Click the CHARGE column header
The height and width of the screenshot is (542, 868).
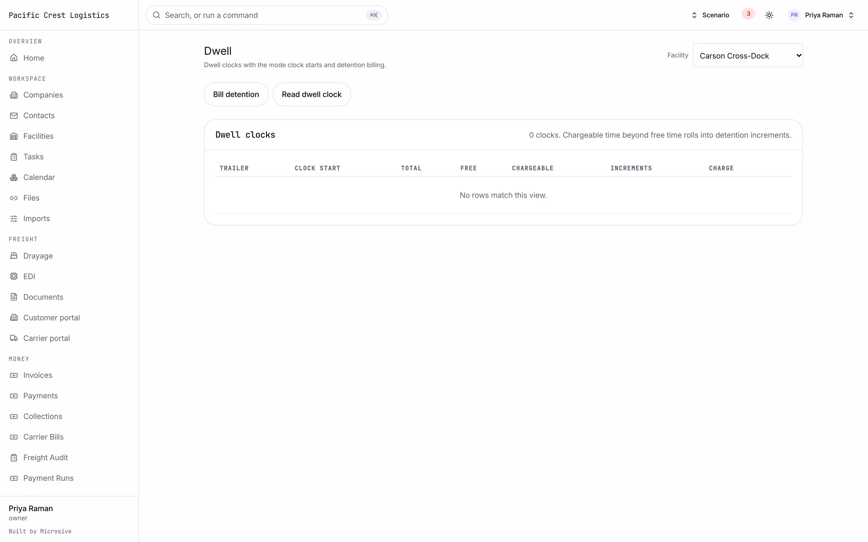click(721, 168)
